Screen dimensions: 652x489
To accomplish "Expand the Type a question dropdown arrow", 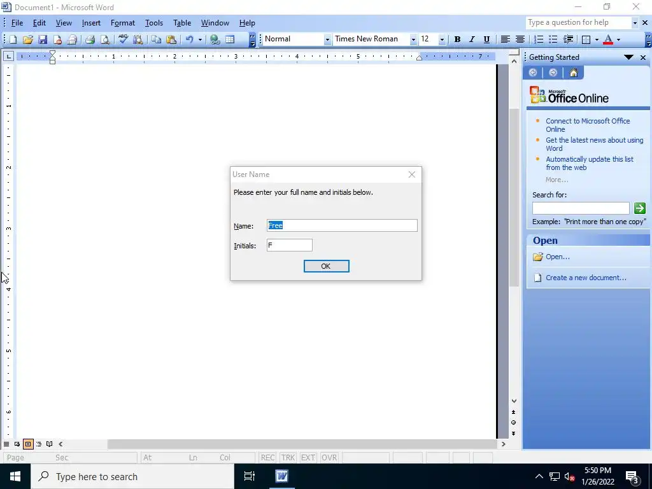I will (x=635, y=23).
